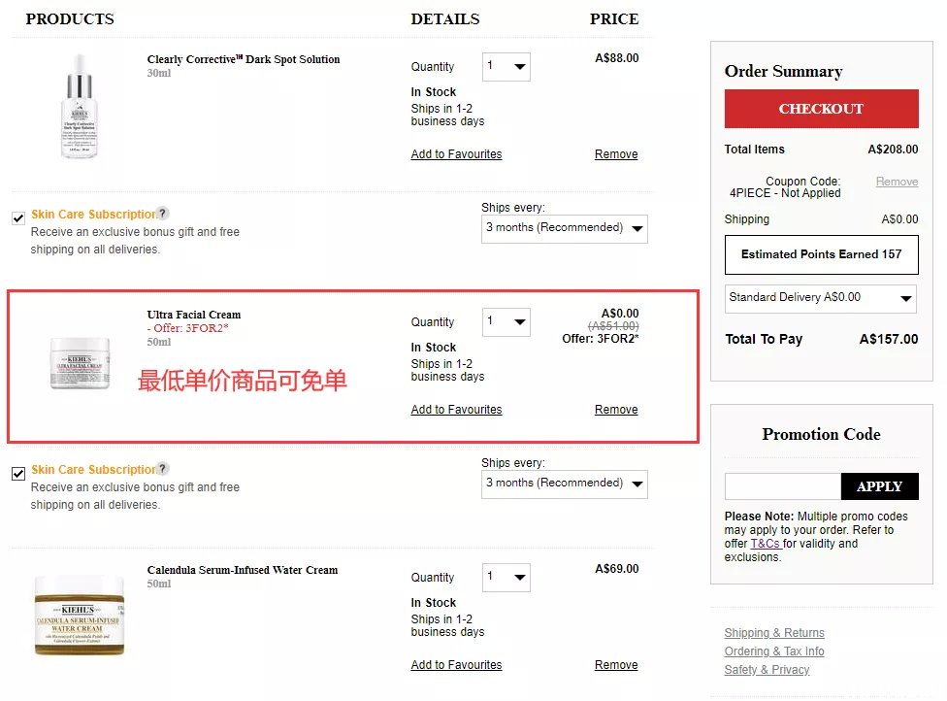Remove Calendula Serum-Infused Water Cream from cart
The height and width of the screenshot is (701, 947).
[x=616, y=665]
